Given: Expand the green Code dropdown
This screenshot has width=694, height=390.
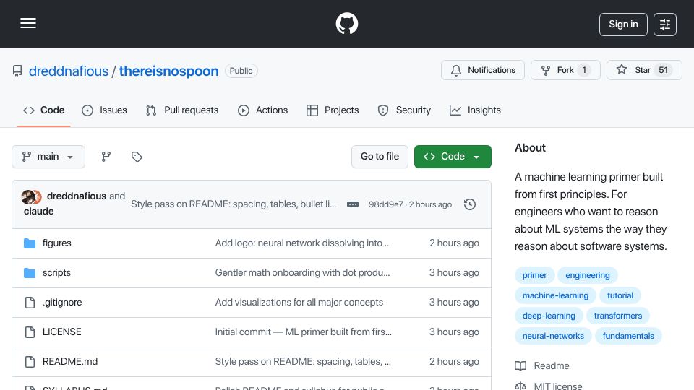Looking at the screenshot, I should (x=453, y=157).
